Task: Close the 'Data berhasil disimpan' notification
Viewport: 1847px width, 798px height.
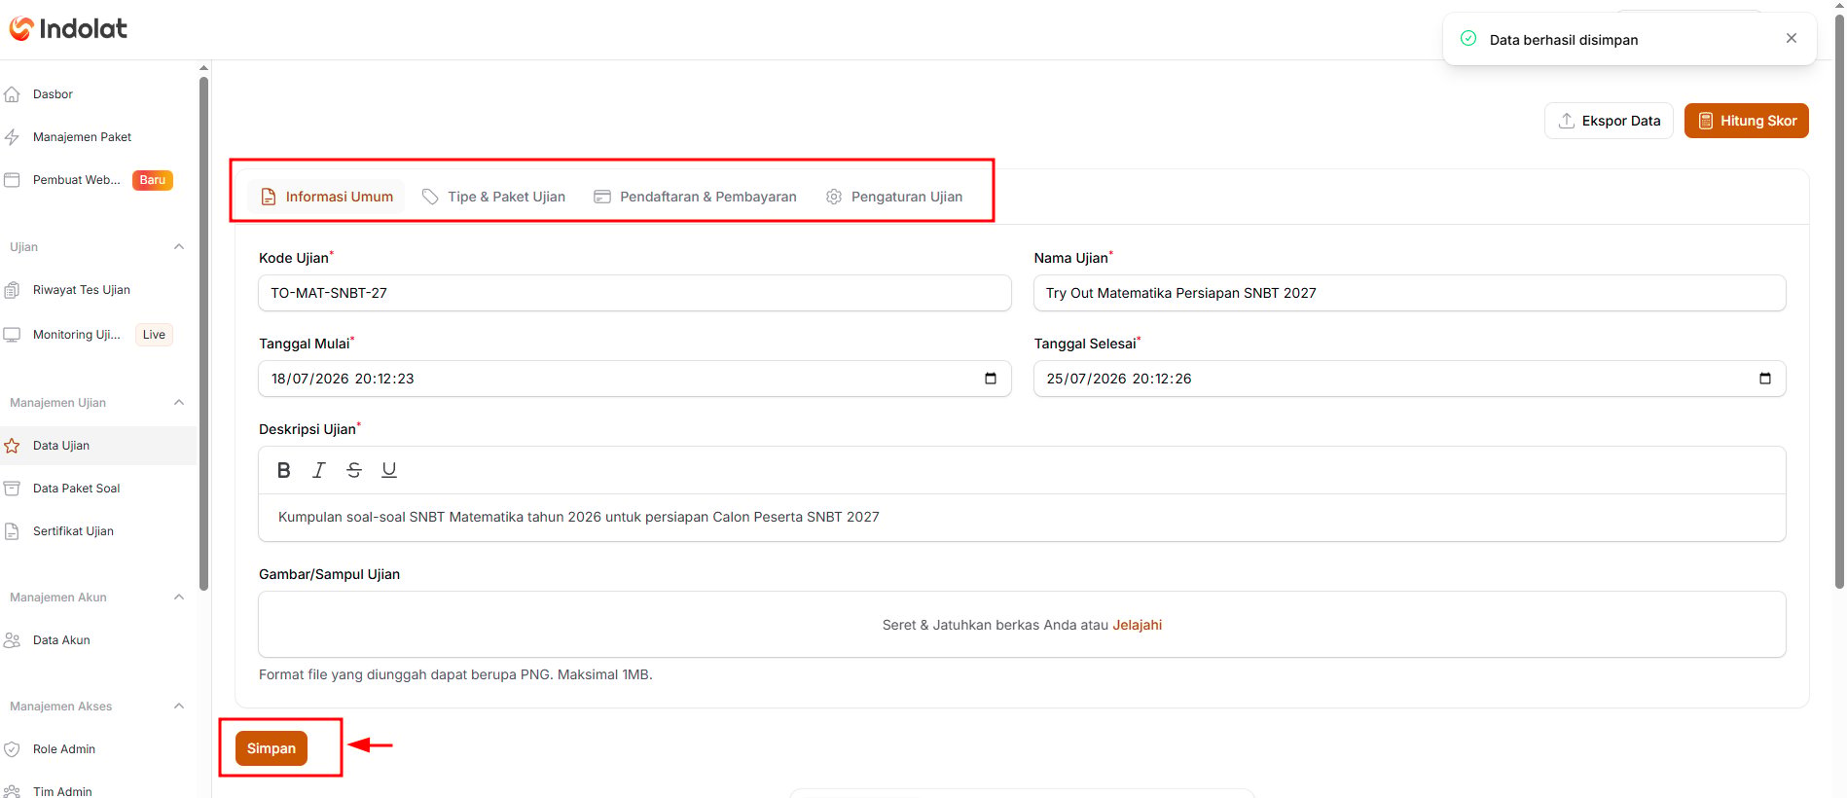Action: point(1792,38)
